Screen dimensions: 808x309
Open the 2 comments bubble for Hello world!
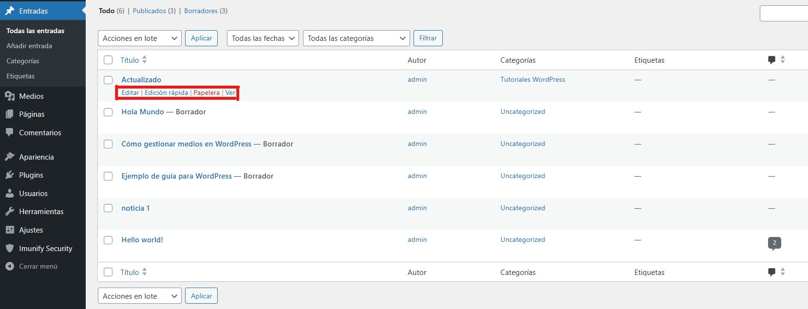(x=774, y=243)
